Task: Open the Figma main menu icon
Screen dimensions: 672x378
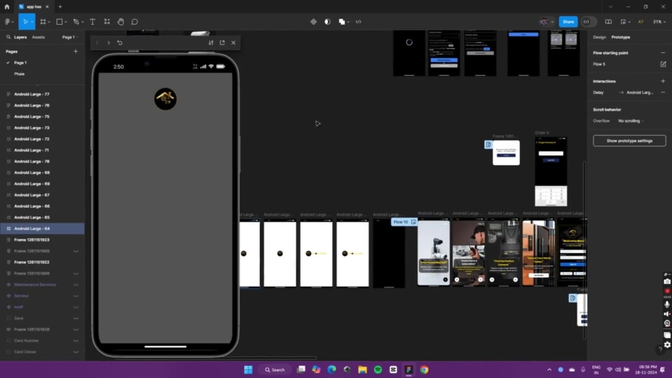Action: click(7, 22)
